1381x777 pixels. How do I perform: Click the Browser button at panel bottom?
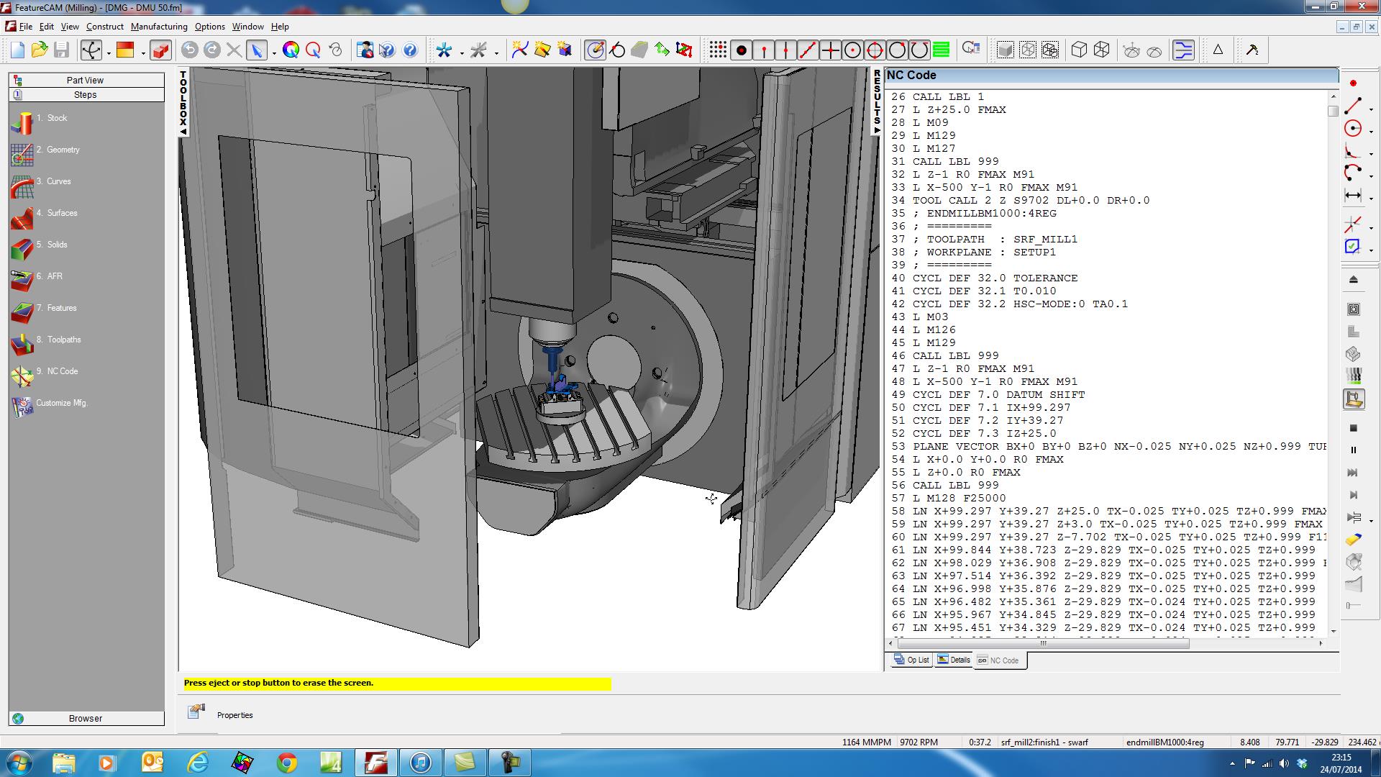tap(86, 718)
